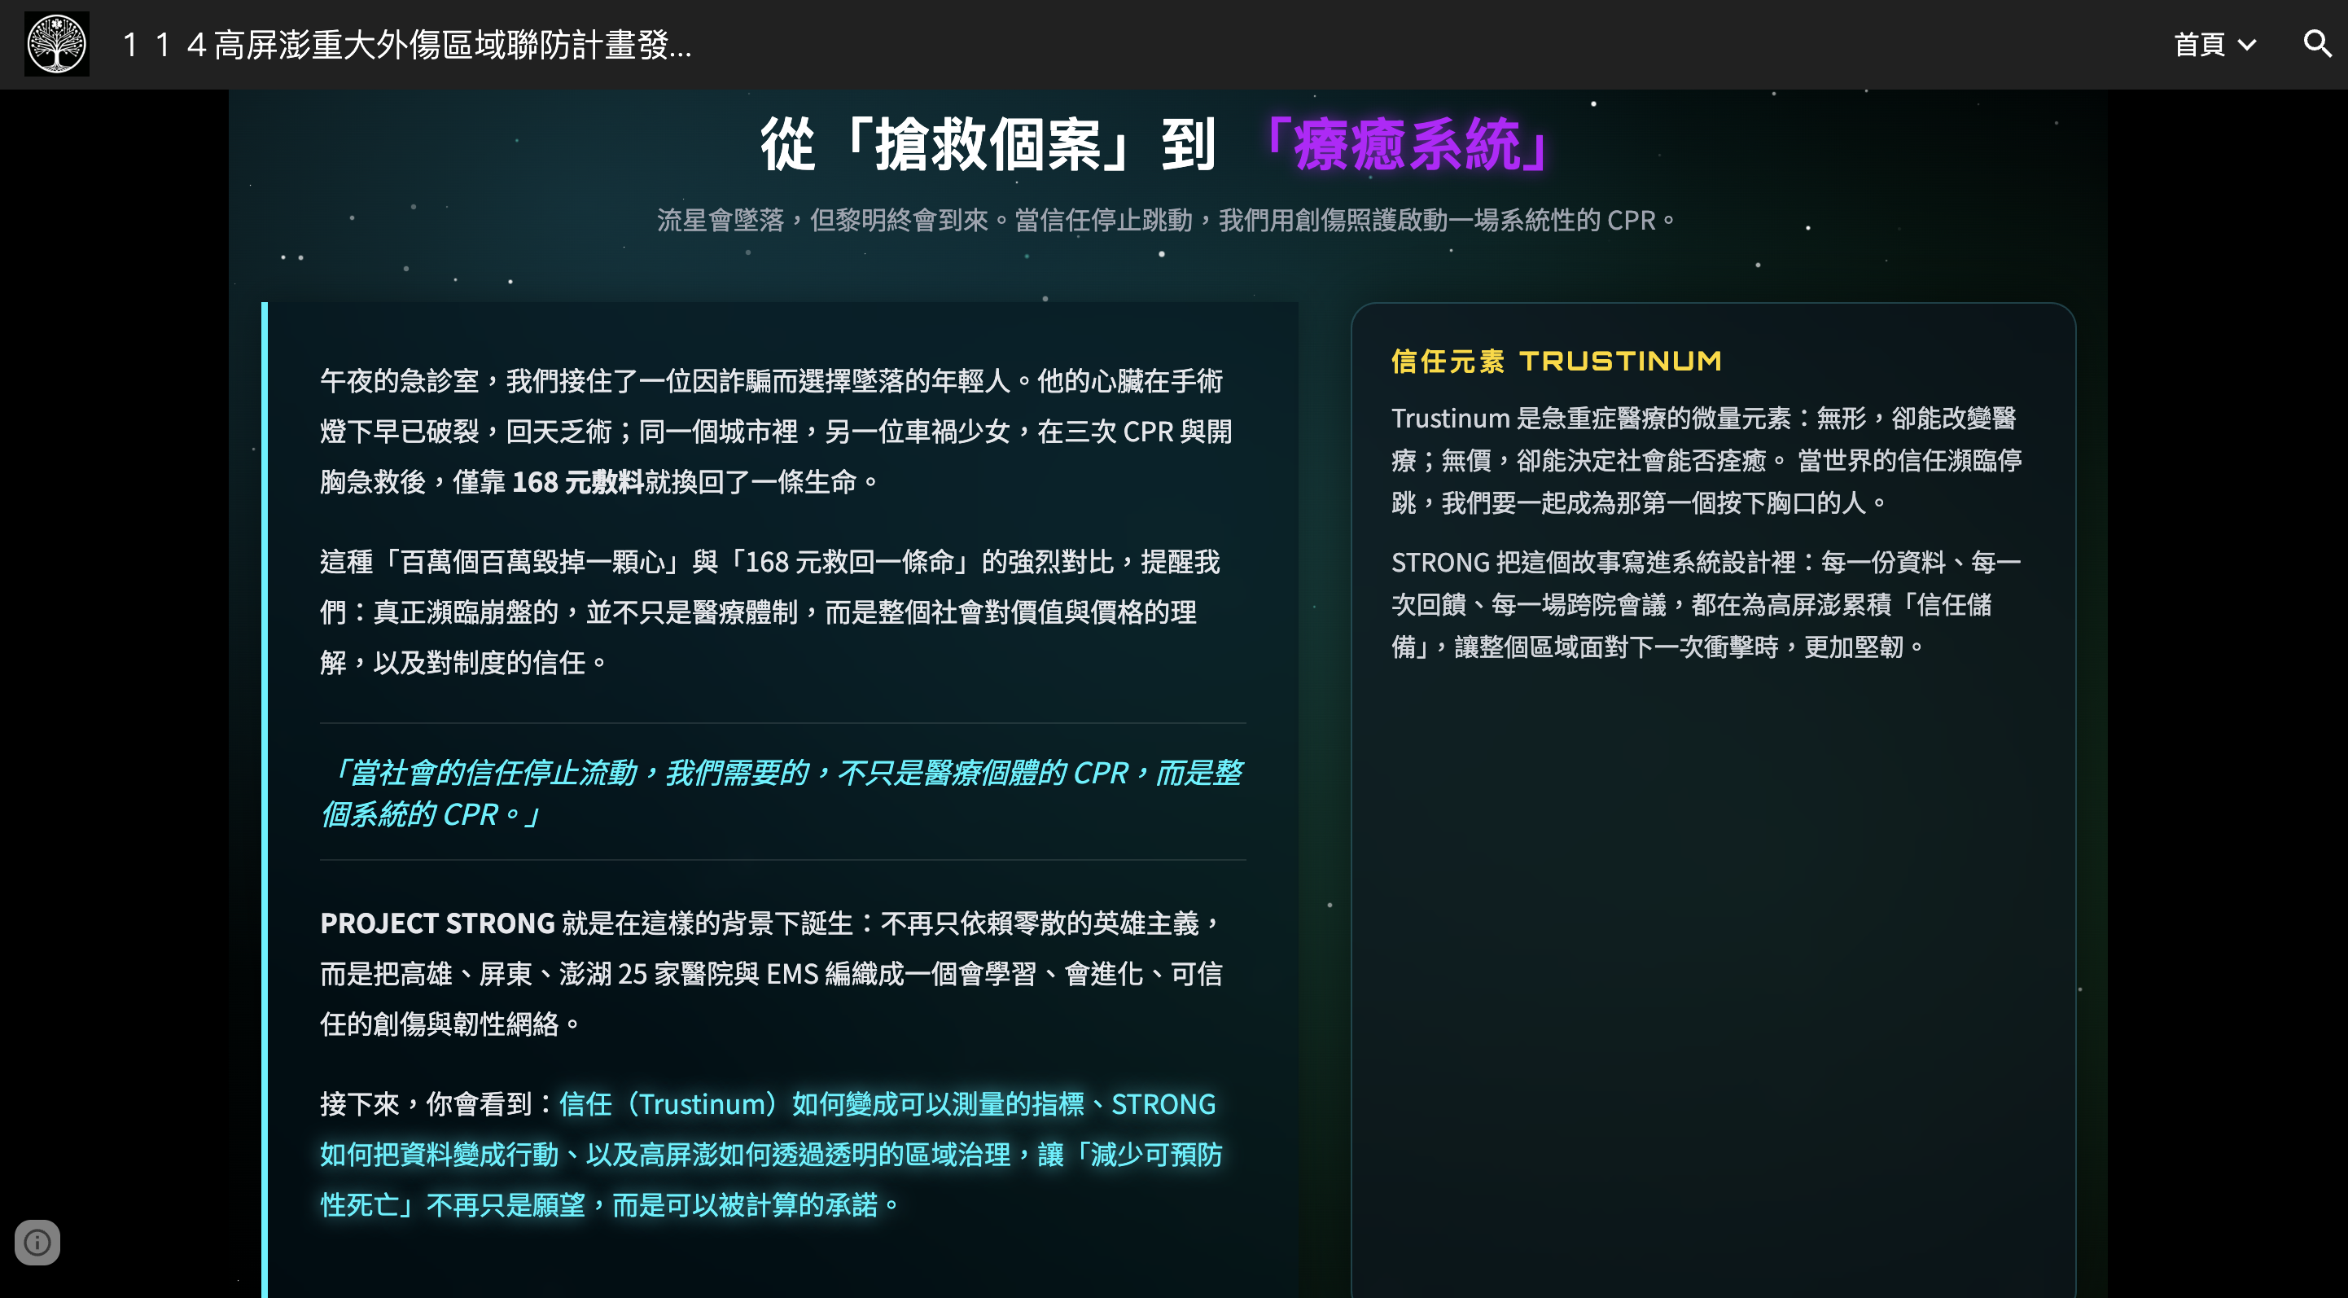The height and width of the screenshot is (1298, 2348).
Task: Click the line 性死亡」不再只是願望
Action: click(610, 1204)
